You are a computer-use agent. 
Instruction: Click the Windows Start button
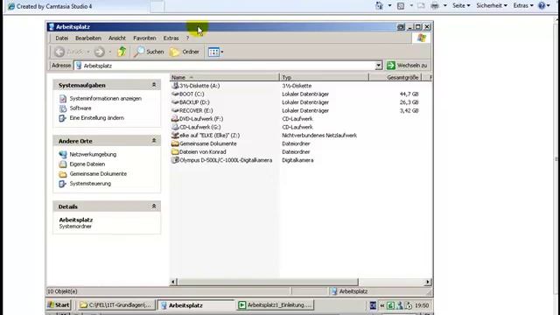click(59, 305)
